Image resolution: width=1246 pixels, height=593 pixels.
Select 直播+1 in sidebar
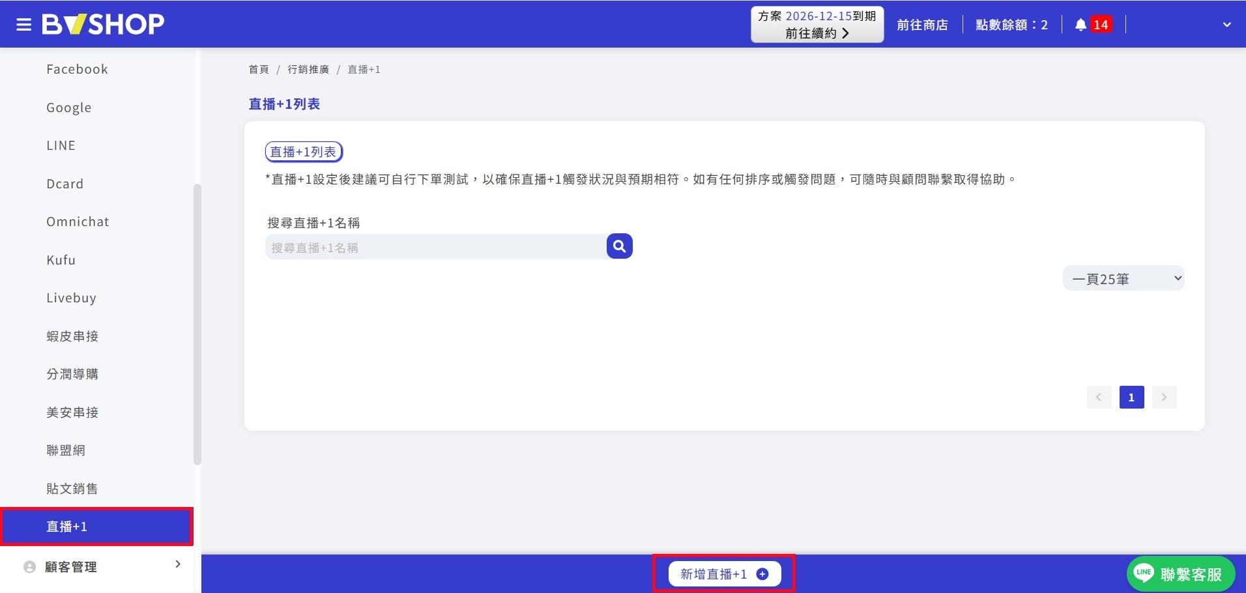(96, 527)
